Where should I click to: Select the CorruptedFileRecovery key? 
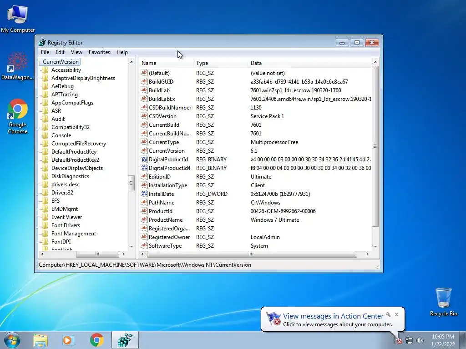(79, 143)
